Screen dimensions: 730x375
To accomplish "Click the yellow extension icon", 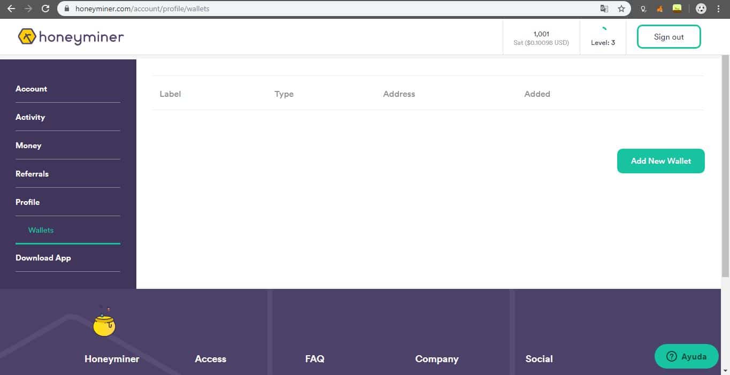I will 677,8.
